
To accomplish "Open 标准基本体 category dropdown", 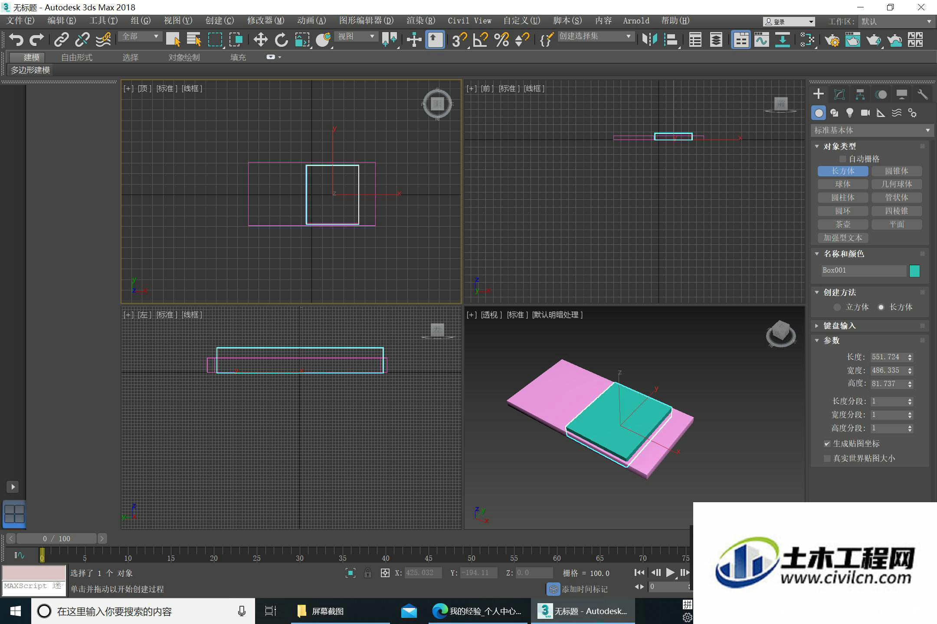I will 872,130.
